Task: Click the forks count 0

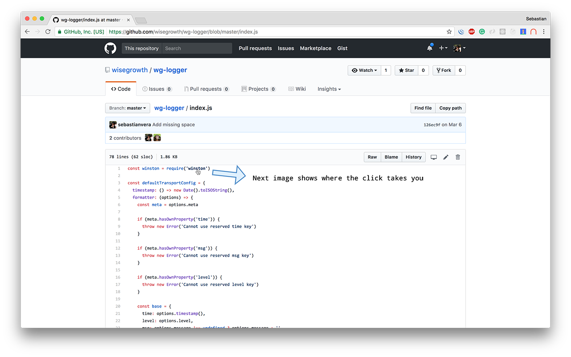Action: (x=460, y=70)
